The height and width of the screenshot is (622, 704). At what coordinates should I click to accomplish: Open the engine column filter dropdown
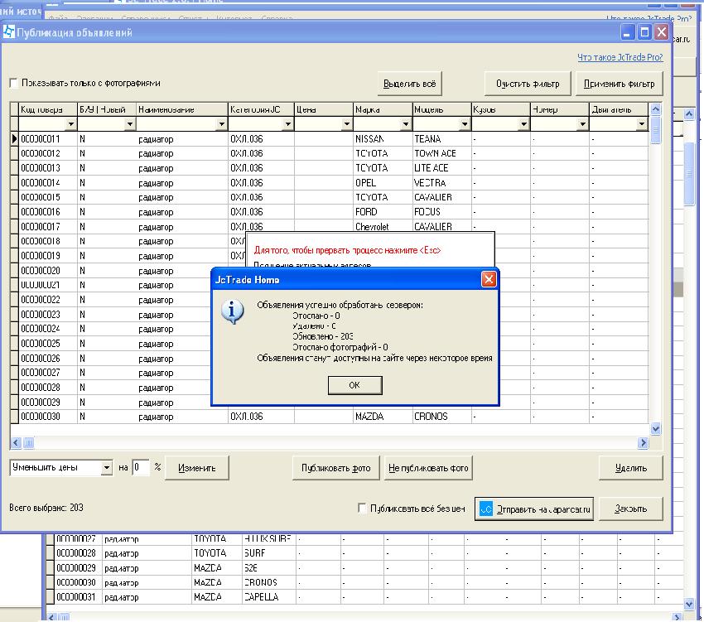[642, 124]
